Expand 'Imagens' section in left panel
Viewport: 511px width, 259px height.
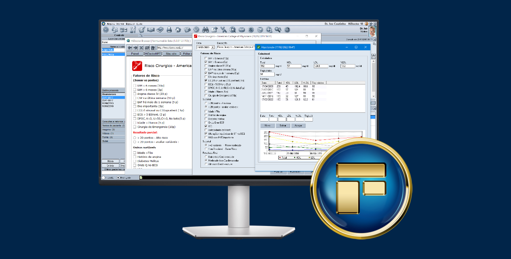click(113, 129)
